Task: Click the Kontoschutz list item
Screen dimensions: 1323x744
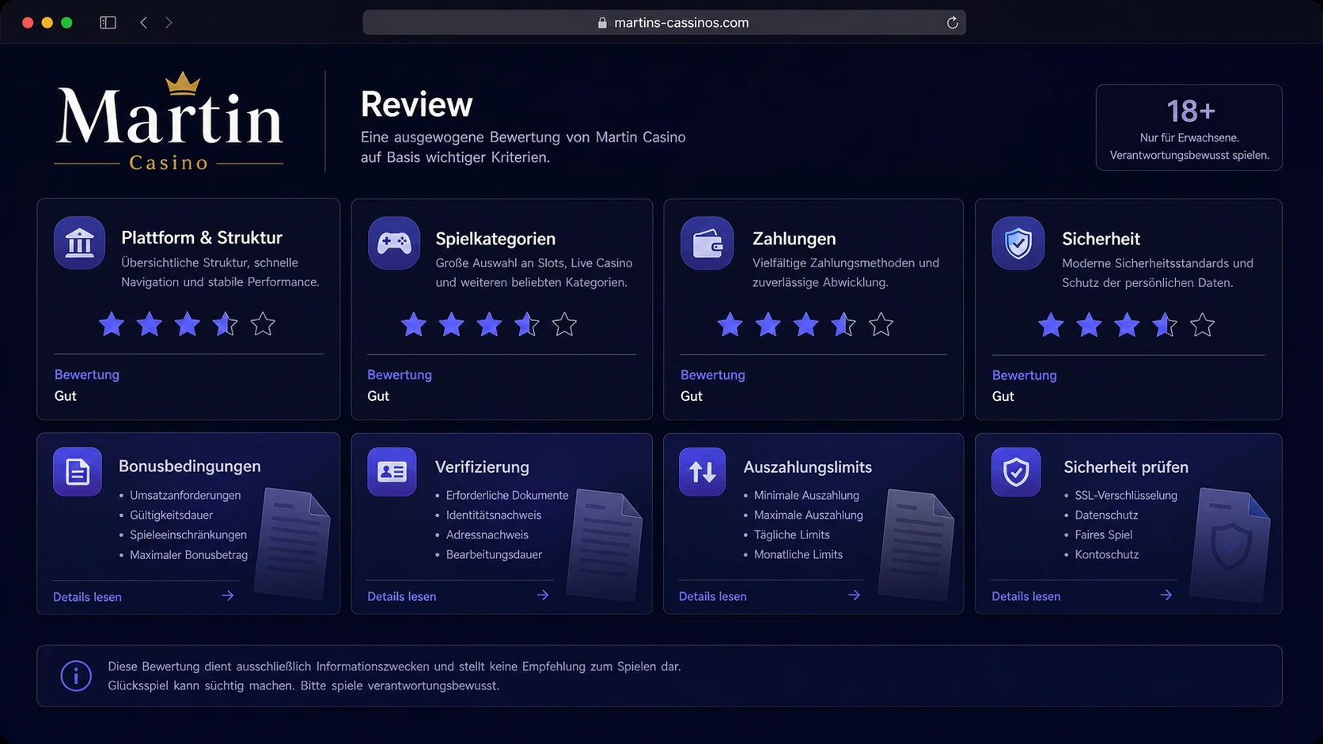Action: [1106, 554]
